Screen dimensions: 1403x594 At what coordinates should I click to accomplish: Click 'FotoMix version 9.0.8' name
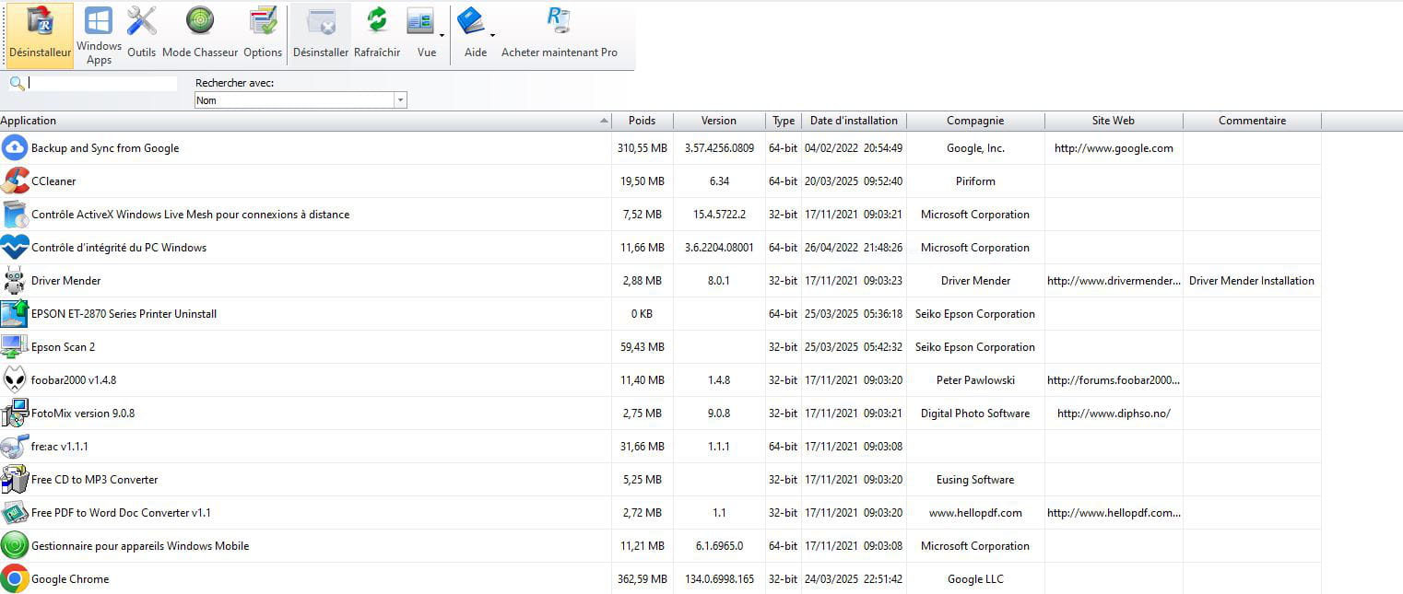point(83,413)
